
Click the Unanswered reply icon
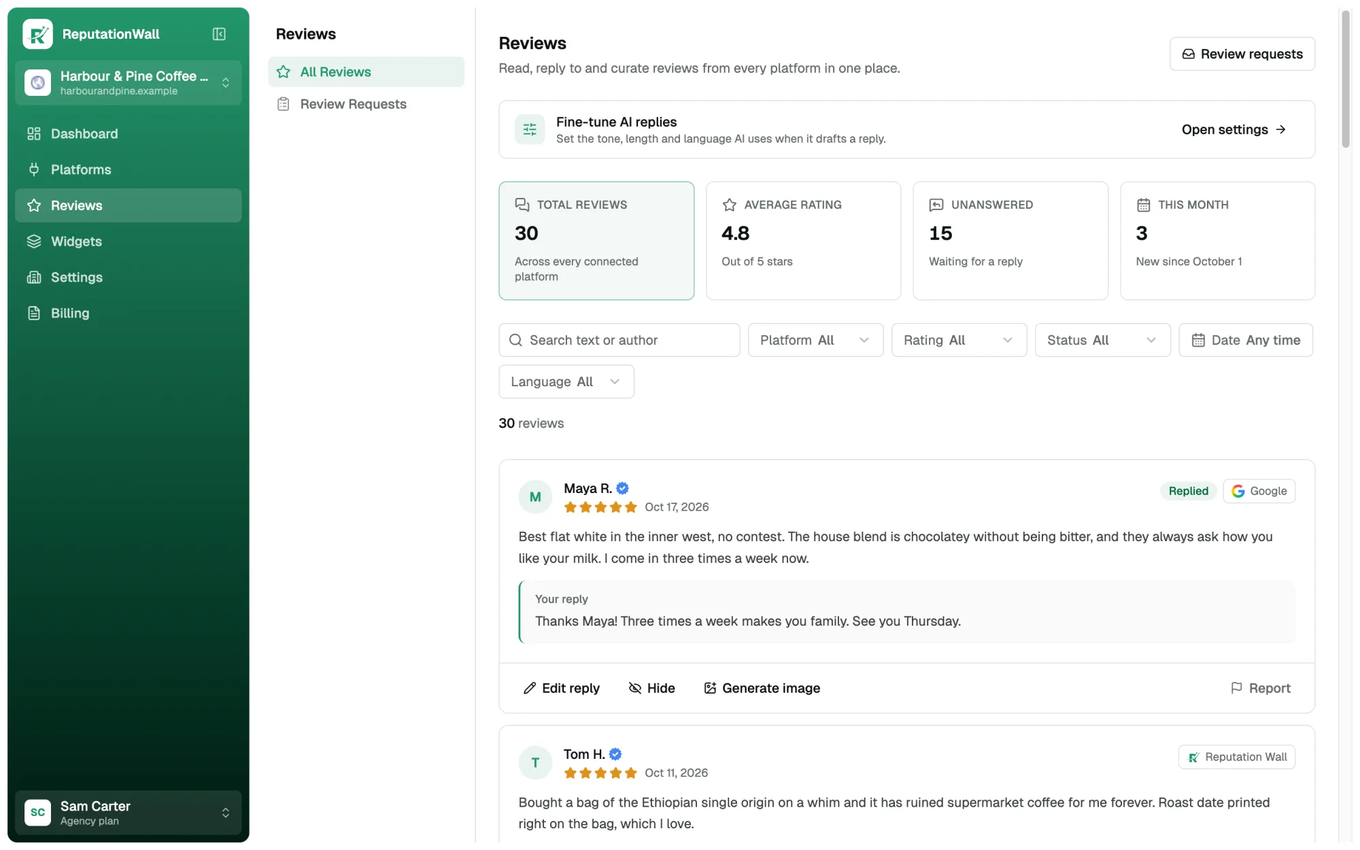[936, 205]
